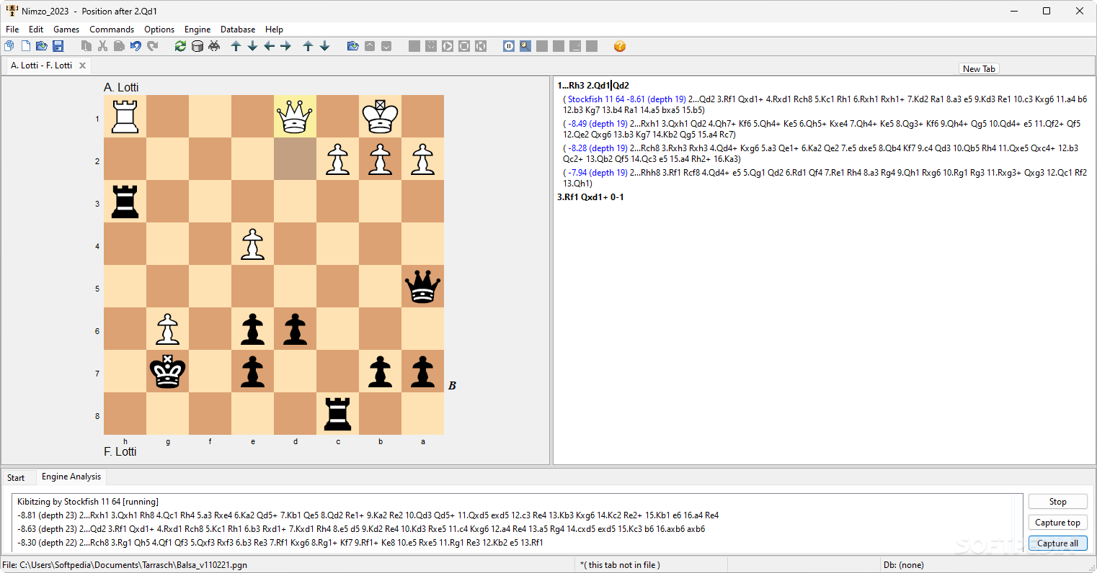The image size is (1097, 573).
Task: Click the -7.94 (depth 19) variation line
Action: (825, 178)
